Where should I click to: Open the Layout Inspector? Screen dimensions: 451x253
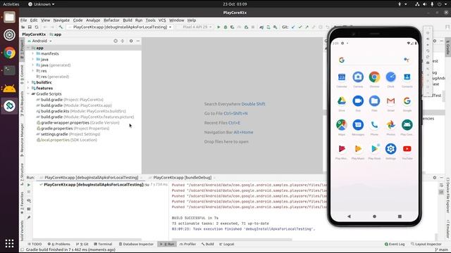point(426,244)
